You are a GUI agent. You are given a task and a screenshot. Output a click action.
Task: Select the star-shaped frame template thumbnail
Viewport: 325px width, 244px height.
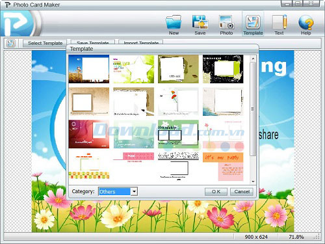[x=133, y=69]
